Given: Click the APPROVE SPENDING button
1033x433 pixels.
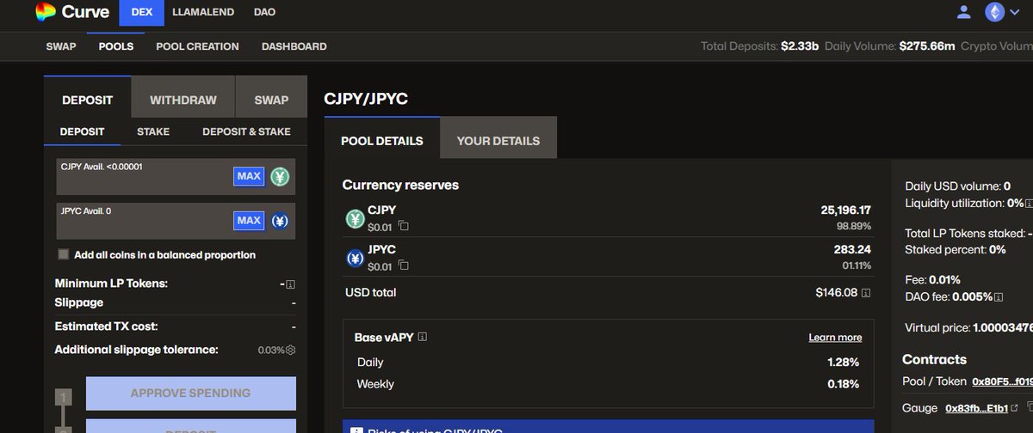Looking at the screenshot, I should [x=191, y=393].
